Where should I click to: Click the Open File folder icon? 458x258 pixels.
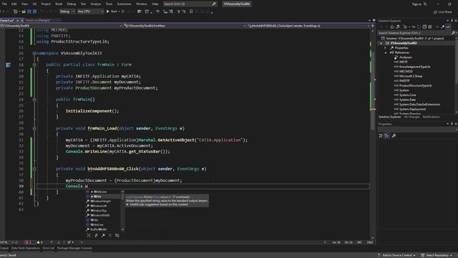(24, 11)
